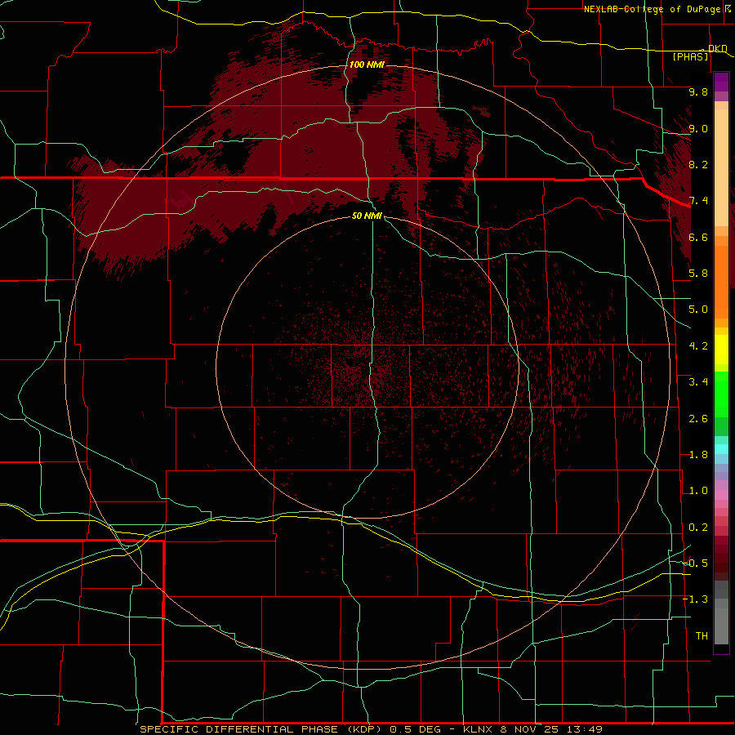Click the TH threshold label

pyautogui.click(x=702, y=636)
